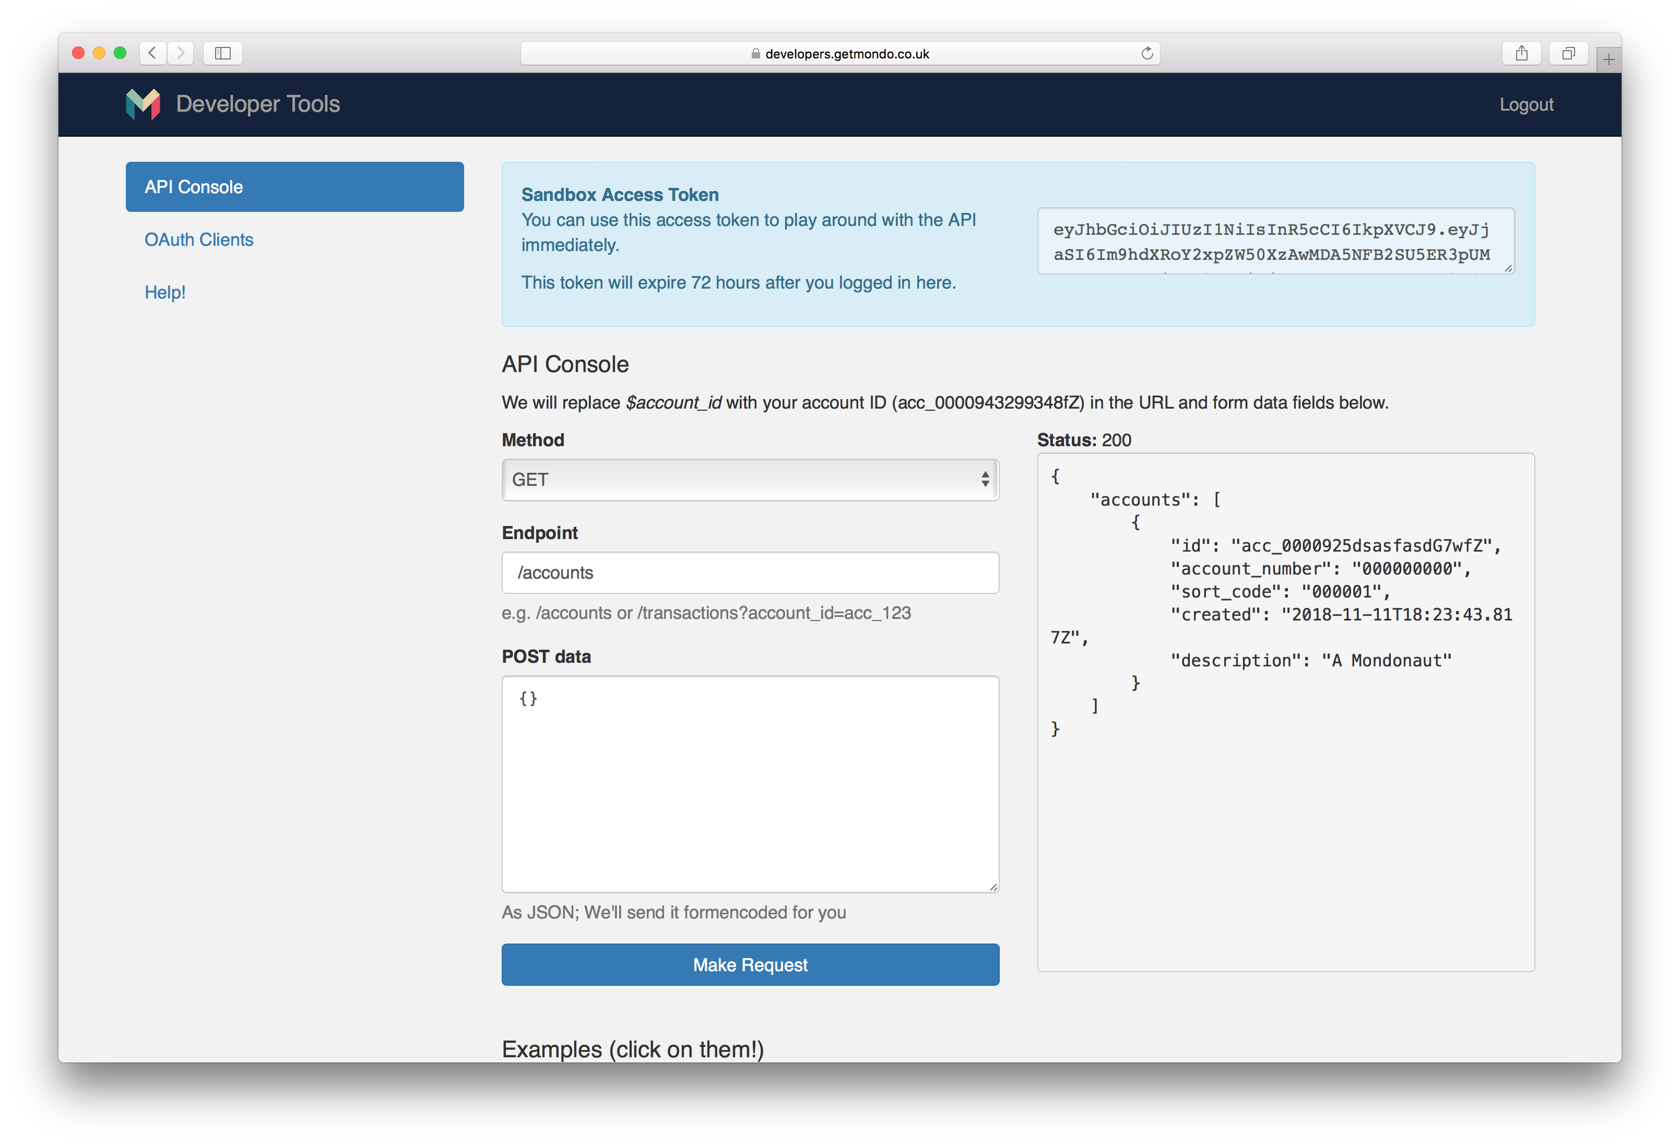The width and height of the screenshot is (1680, 1146).
Task: Click the "acc_0000925dsasfasdG7wfZ" id value
Action: pos(1362,545)
